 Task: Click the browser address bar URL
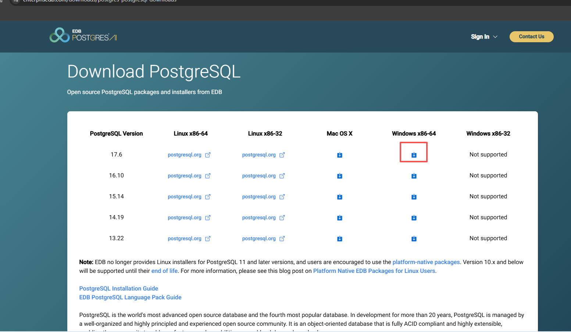pyautogui.click(x=100, y=1)
